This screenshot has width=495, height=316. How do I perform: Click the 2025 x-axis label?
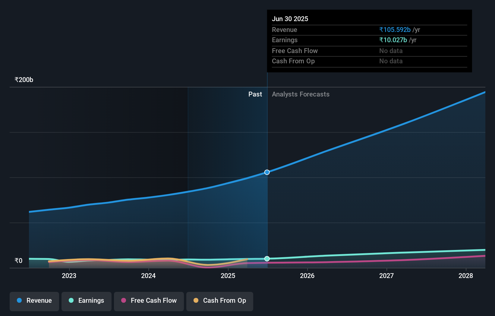(x=228, y=276)
